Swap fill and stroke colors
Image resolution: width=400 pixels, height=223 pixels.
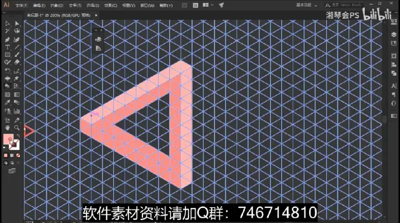point(18,136)
